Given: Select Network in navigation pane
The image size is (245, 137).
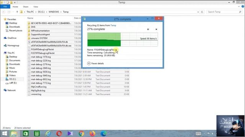Looking at the screenshot, I should pos(11,90).
